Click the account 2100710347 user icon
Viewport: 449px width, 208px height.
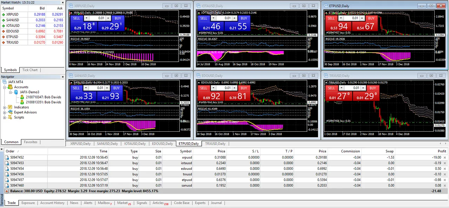pyautogui.click(x=22, y=97)
